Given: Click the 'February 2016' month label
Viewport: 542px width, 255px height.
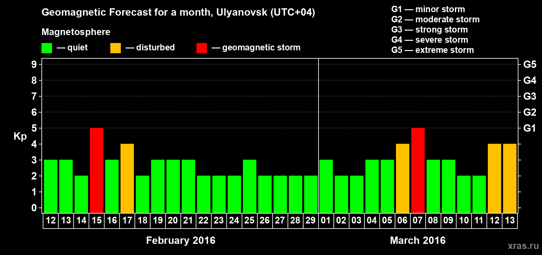Looking at the screenshot, I should (181, 240).
